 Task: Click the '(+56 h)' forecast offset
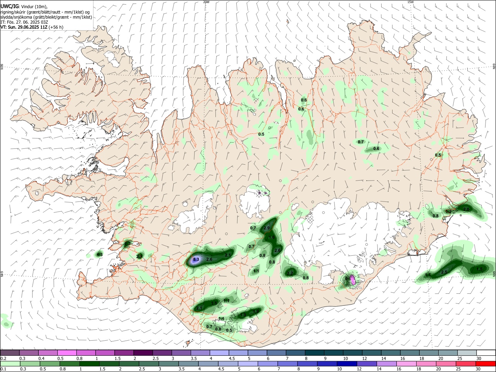coord(56,27)
